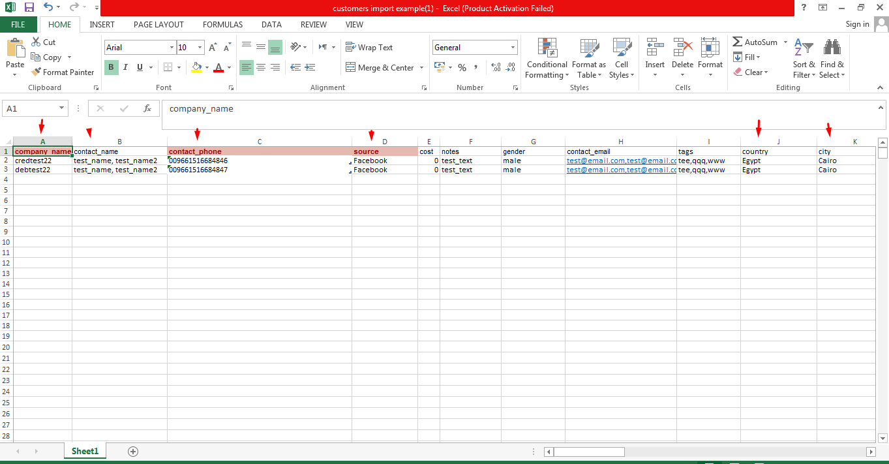This screenshot has width=889, height=464.
Task: Open the Clear dropdown
Action: (x=751, y=72)
